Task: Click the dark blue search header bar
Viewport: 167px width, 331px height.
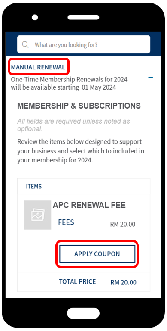Action: click(x=83, y=44)
